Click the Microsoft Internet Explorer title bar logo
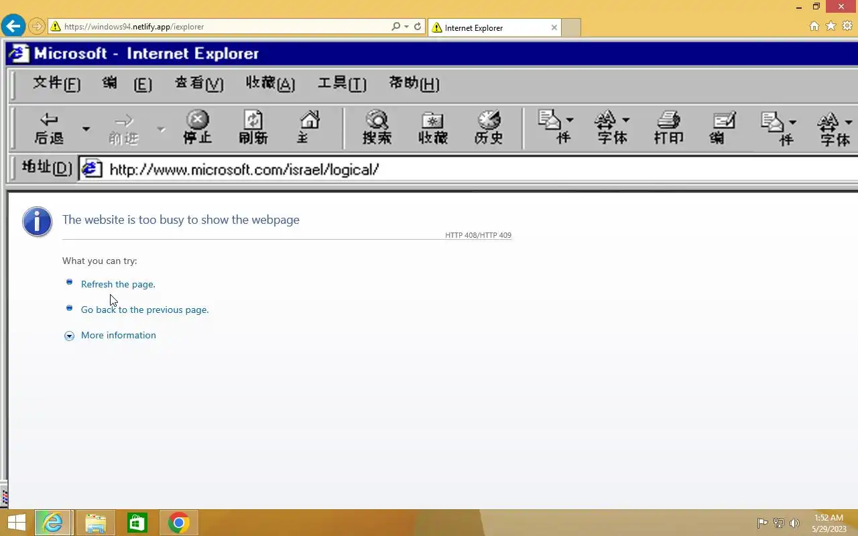Viewport: 858px width, 536px height. (x=19, y=54)
